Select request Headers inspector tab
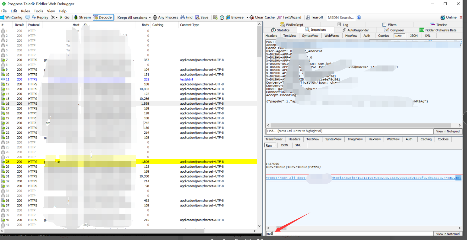 click(x=271, y=36)
